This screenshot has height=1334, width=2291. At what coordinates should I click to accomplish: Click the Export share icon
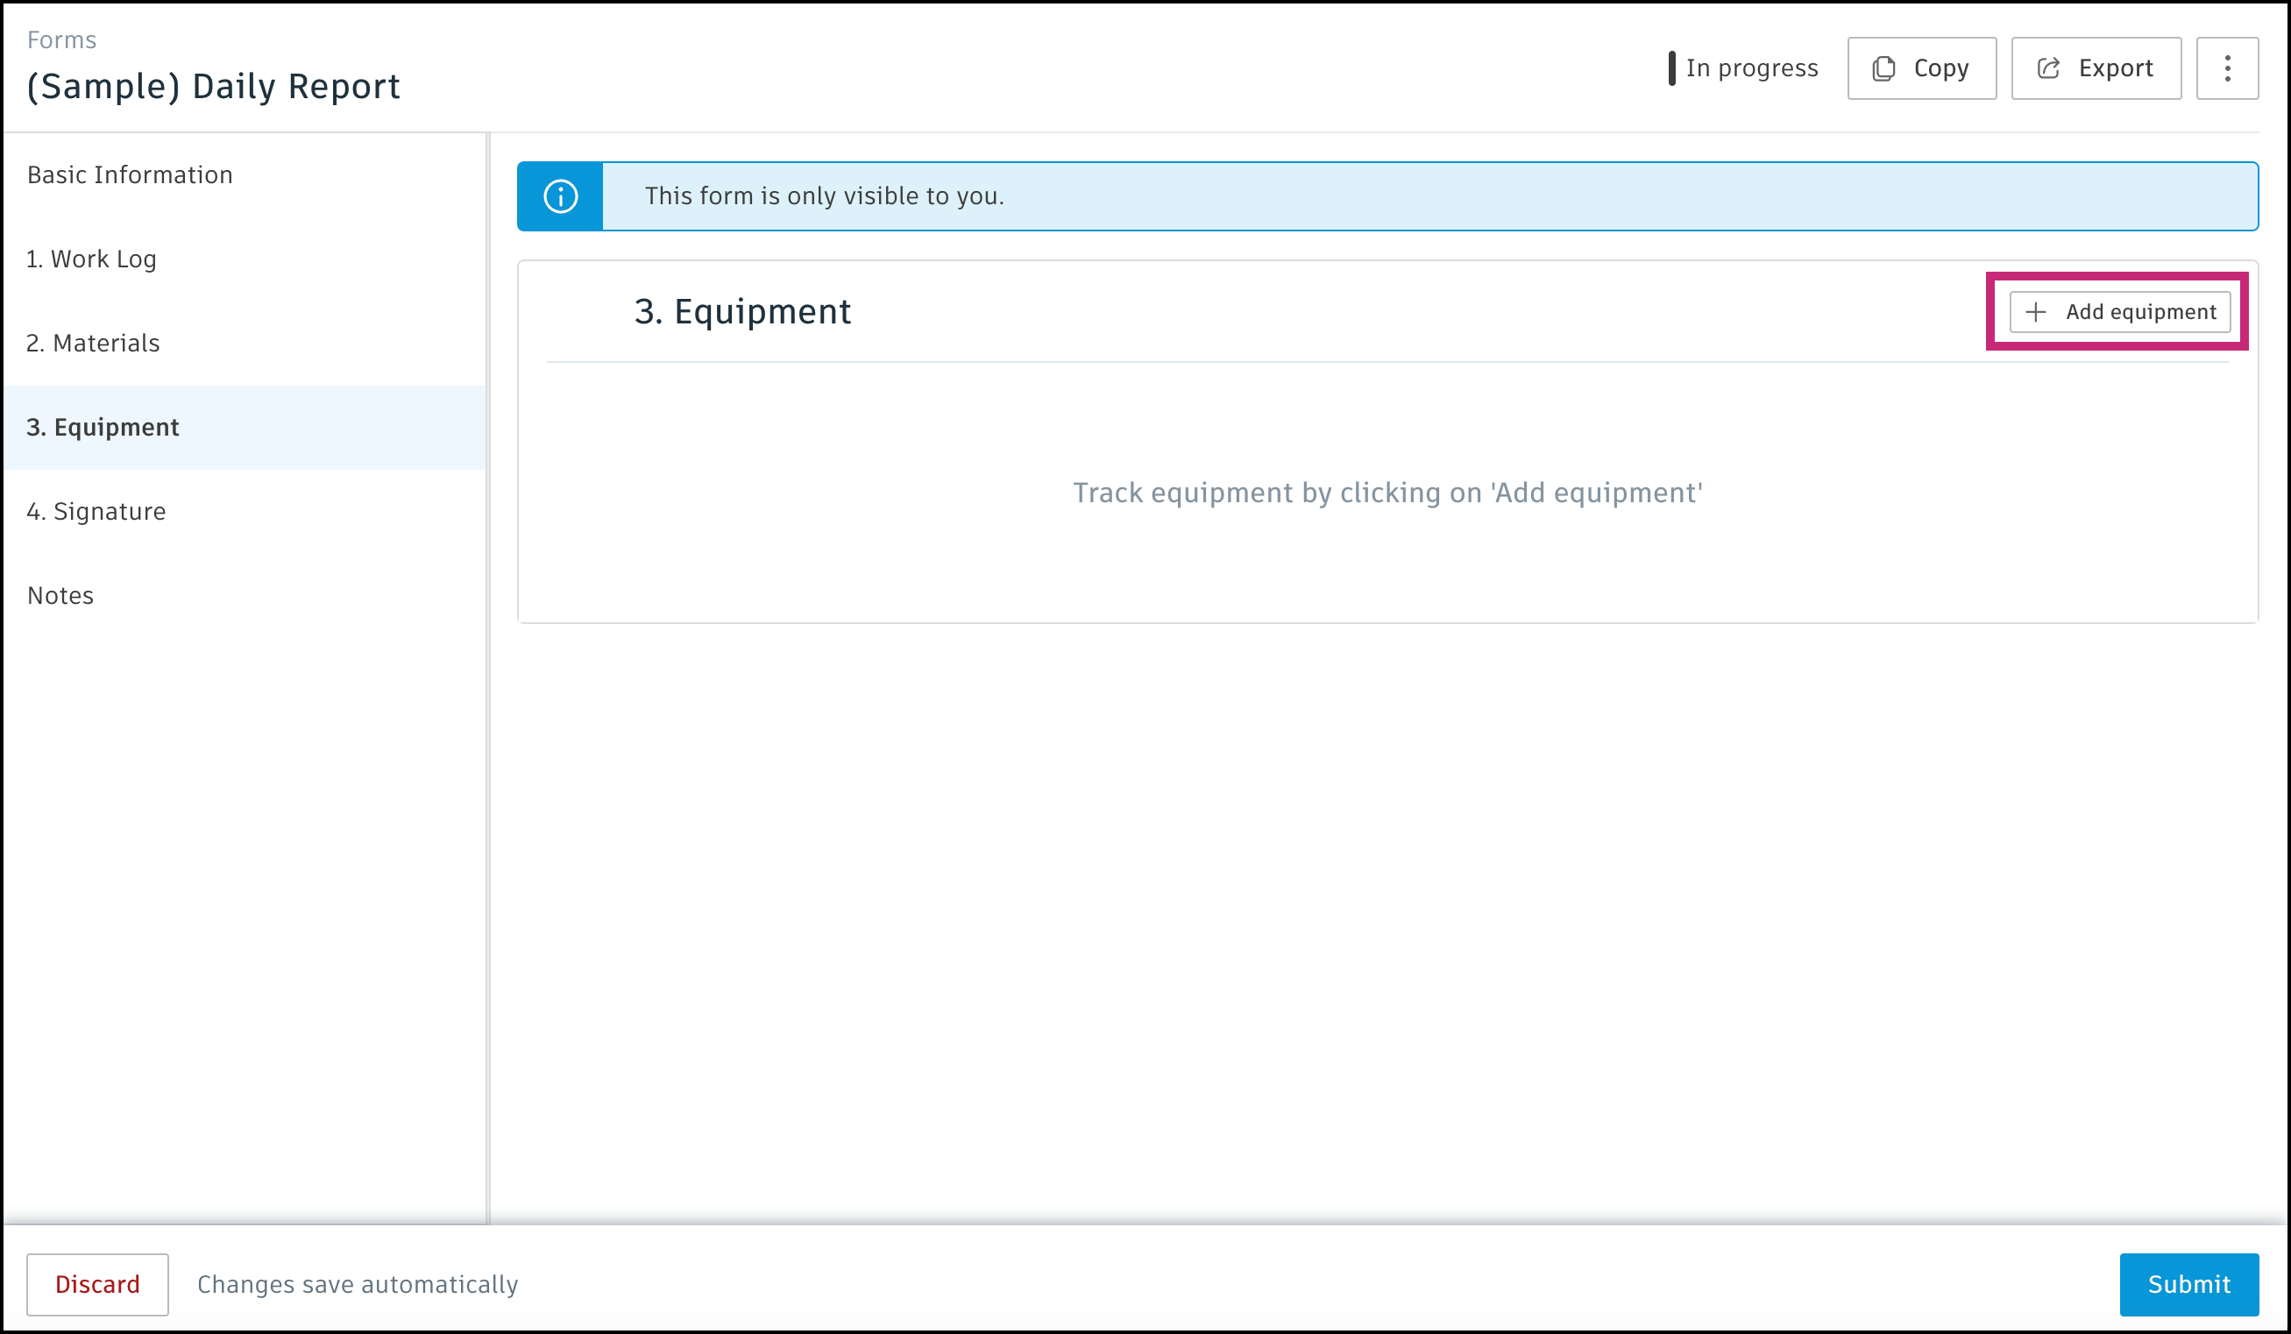click(2048, 68)
